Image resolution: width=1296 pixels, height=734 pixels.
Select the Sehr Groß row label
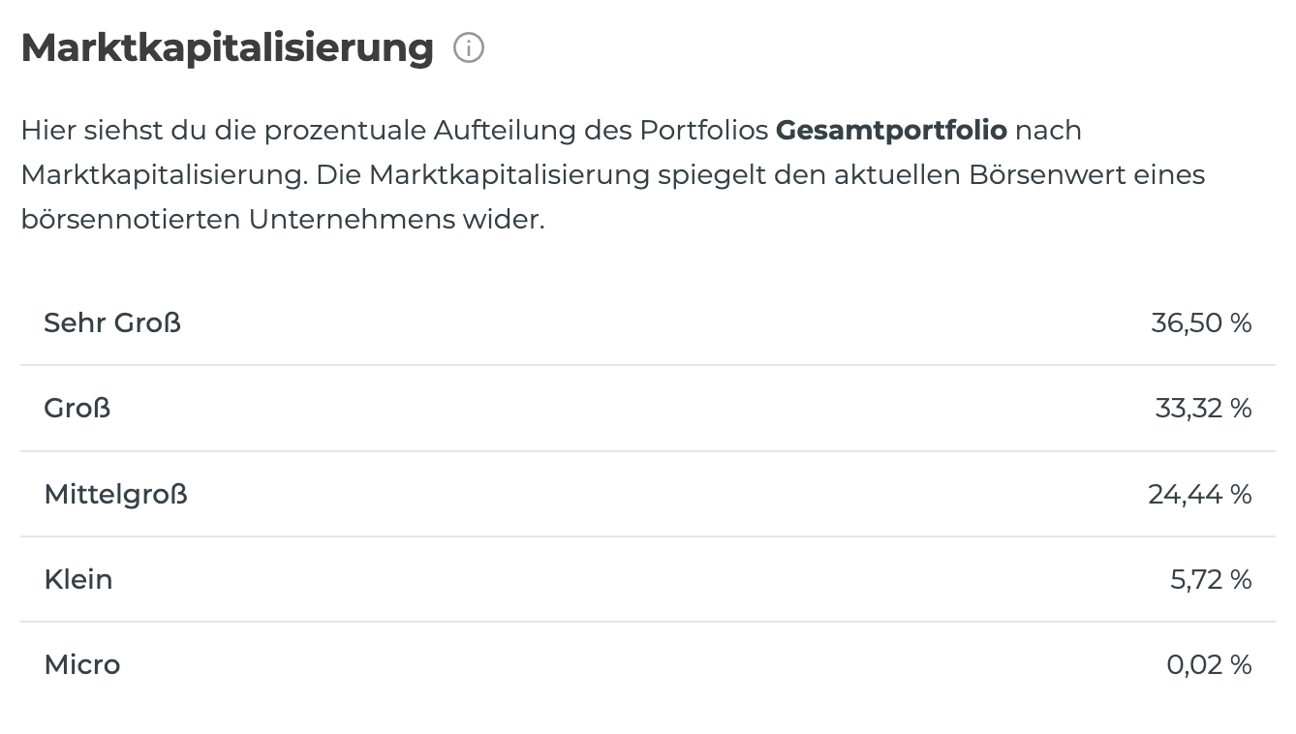112,322
